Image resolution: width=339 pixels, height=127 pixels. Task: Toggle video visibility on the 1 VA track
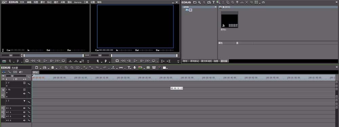[24, 89]
